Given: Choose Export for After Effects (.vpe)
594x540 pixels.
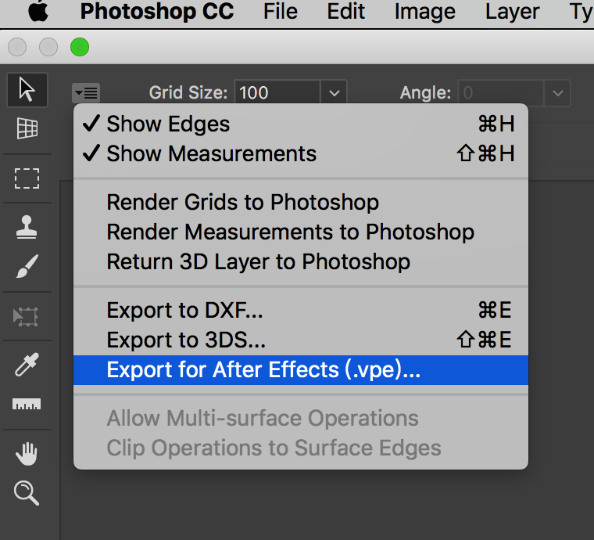Looking at the screenshot, I should pos(263,370).
